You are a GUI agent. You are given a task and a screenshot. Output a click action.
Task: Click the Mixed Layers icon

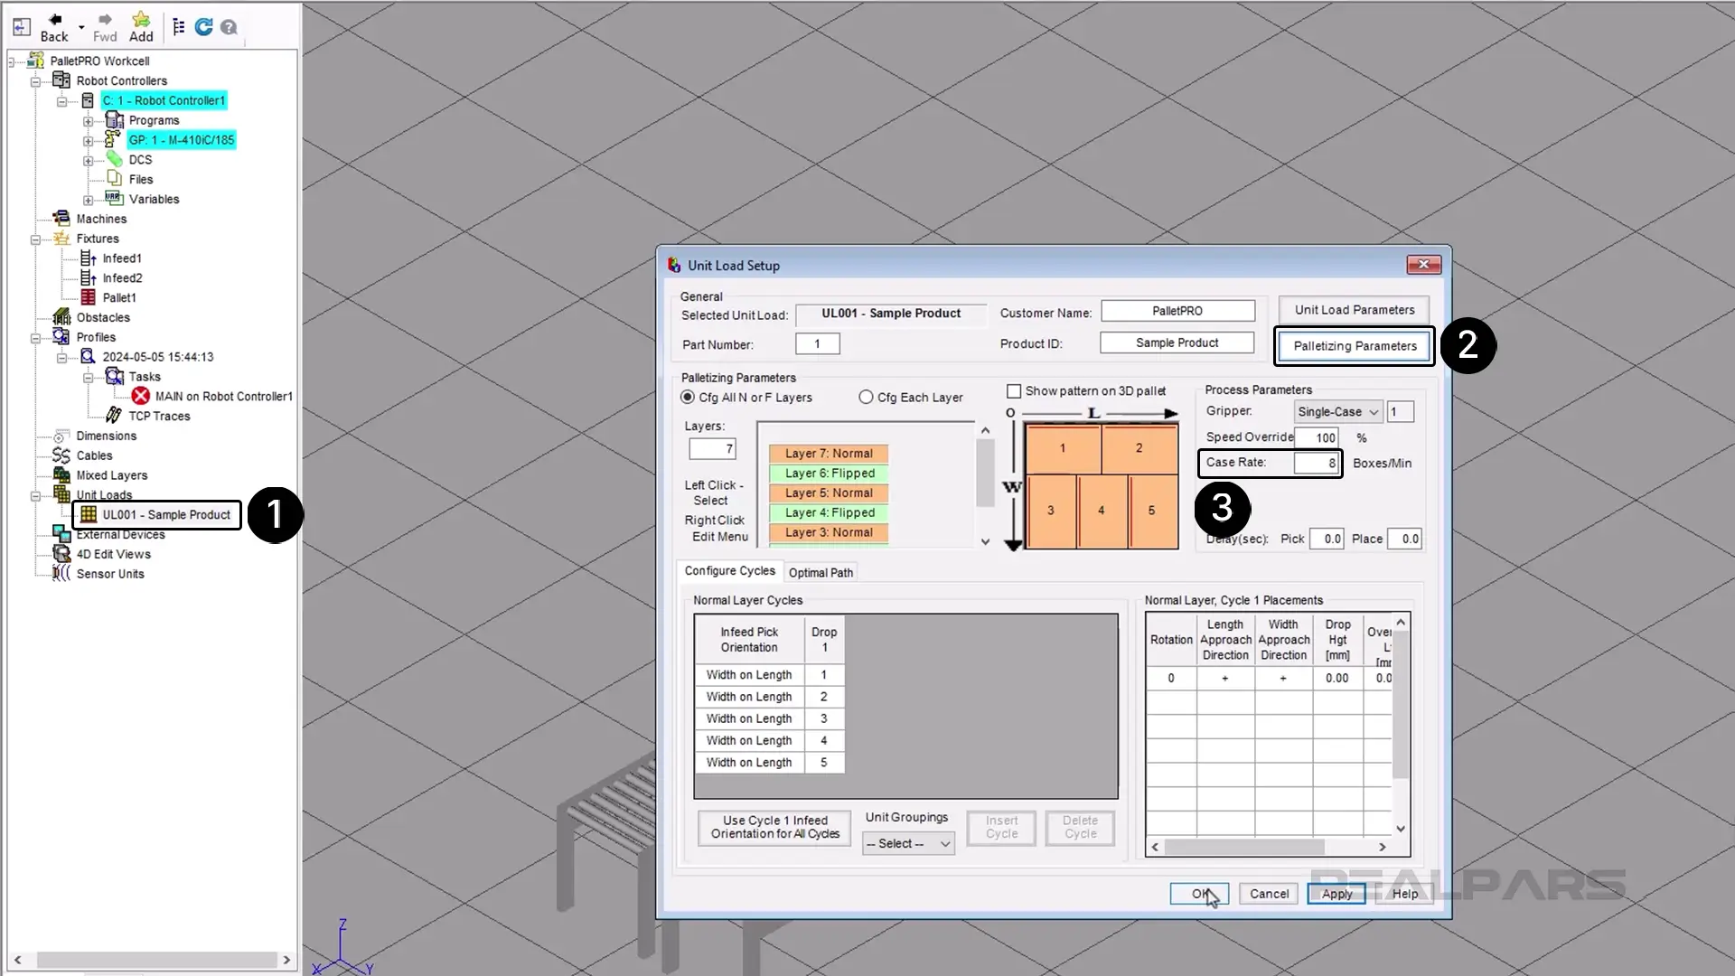point(61,475)
